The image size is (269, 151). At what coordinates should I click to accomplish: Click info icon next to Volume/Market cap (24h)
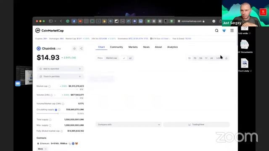63,104
